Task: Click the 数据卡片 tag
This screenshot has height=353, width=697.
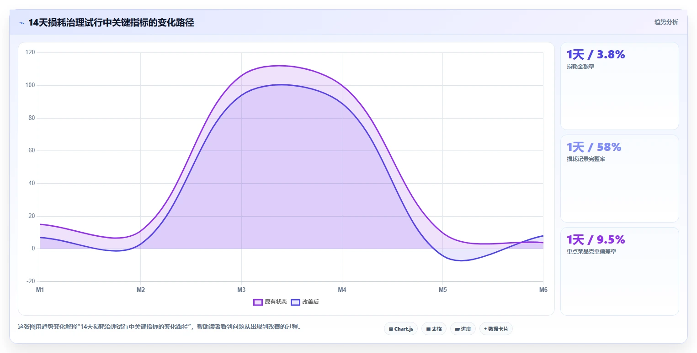Action: tap(496, 329)
